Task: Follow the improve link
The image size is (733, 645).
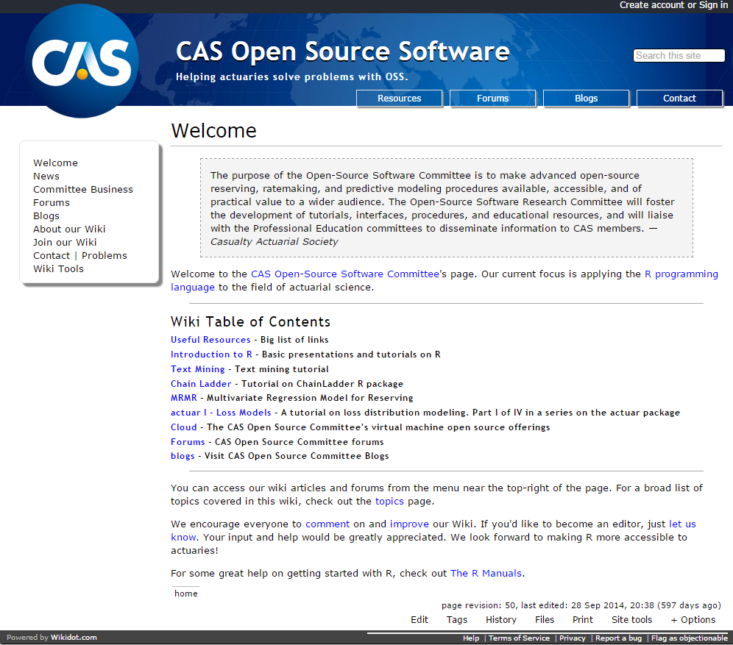Action: [409, 524]
